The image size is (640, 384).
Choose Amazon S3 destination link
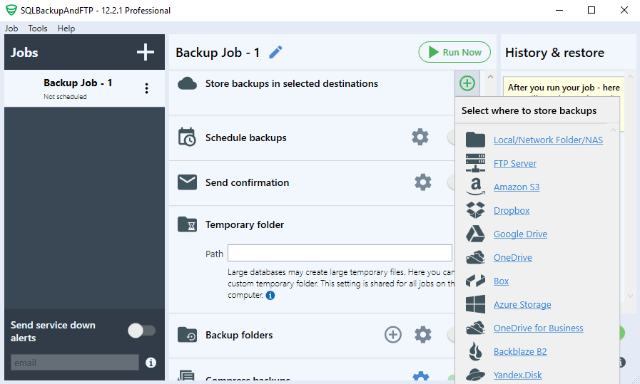pos(517,187)
